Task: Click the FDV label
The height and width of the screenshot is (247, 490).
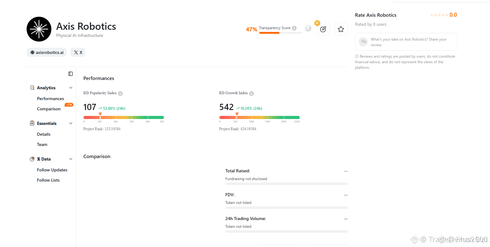Action: tap(230, 195)
